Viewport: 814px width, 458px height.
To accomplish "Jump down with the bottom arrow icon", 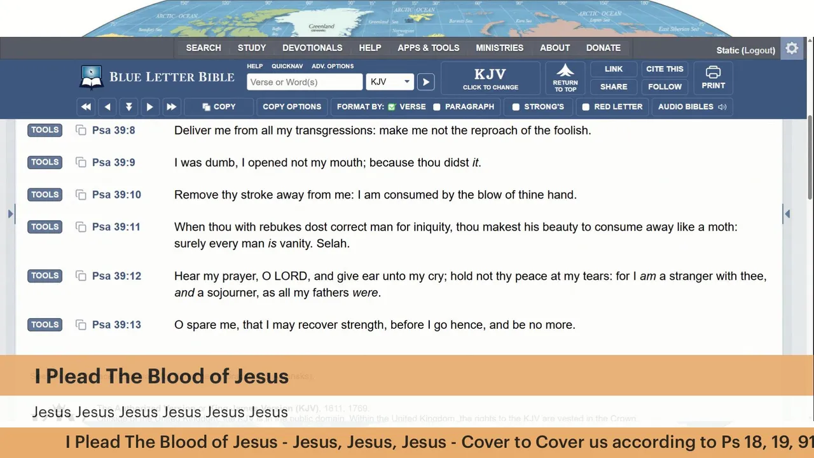I will coord(128,107).
